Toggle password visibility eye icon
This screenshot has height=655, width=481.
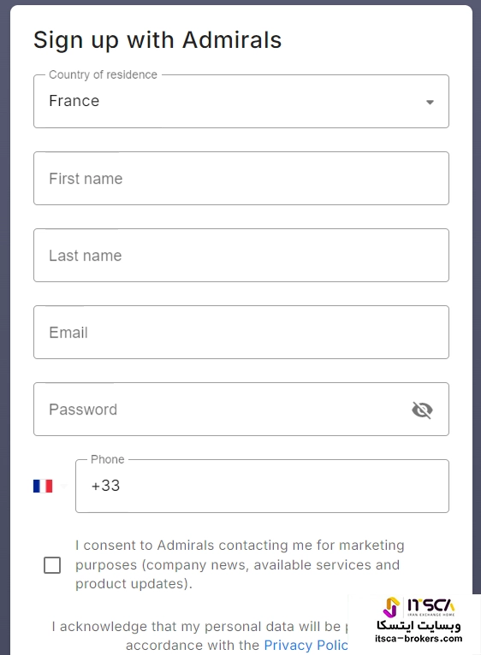click(x=422, y=410)
